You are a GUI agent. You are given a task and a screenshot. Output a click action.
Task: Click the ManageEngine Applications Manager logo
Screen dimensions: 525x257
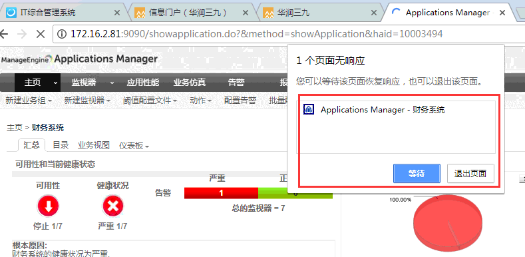point(79,59)
